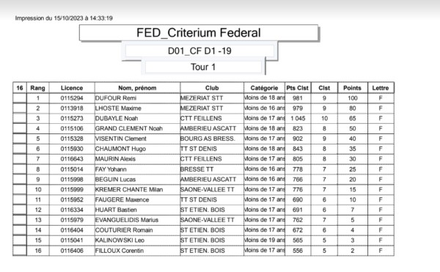Select the club BOURG AS BRESS.
Viewport: 440px width, 272px height.
(208, 139)
